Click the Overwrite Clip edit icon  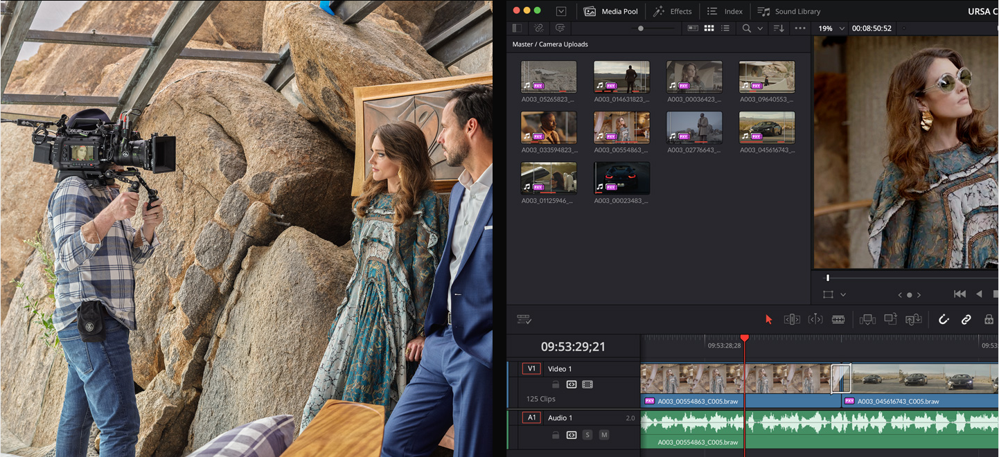pyautogui.click(x=890, y=319)
